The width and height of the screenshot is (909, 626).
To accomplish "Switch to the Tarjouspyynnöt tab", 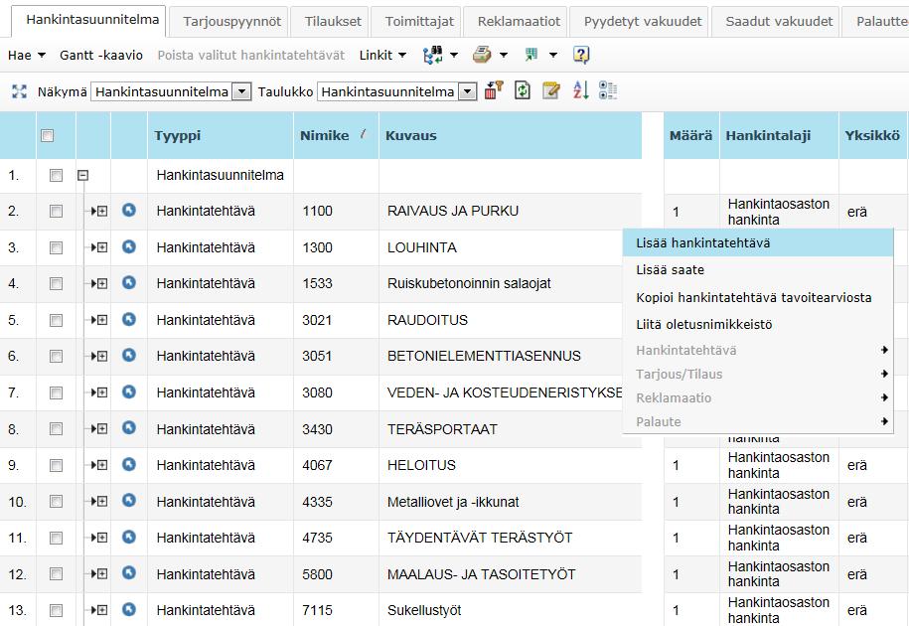I will point(231,22).
